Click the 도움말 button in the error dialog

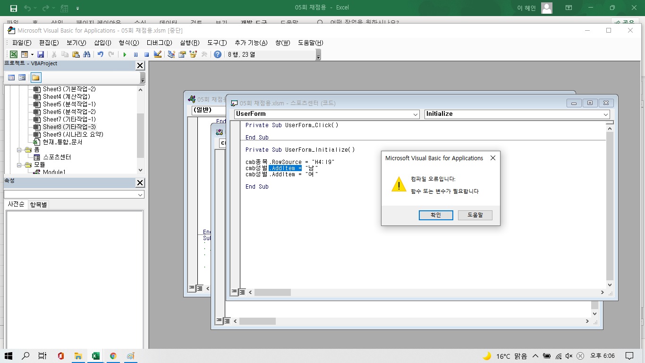475,215
